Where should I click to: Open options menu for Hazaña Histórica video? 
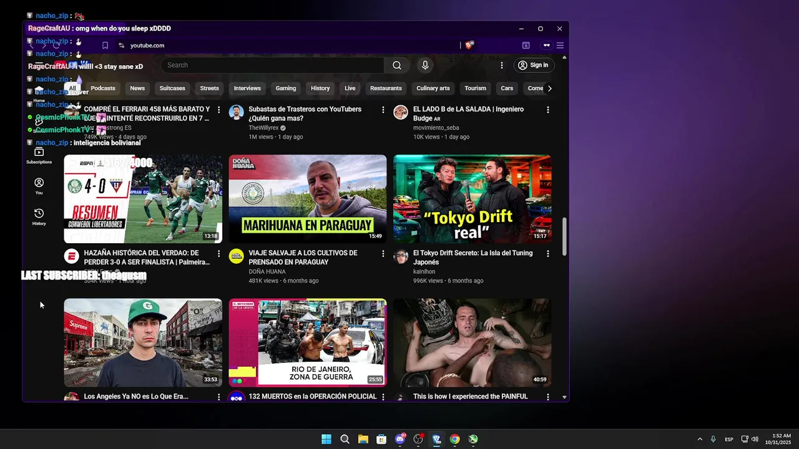coord(218,254)
